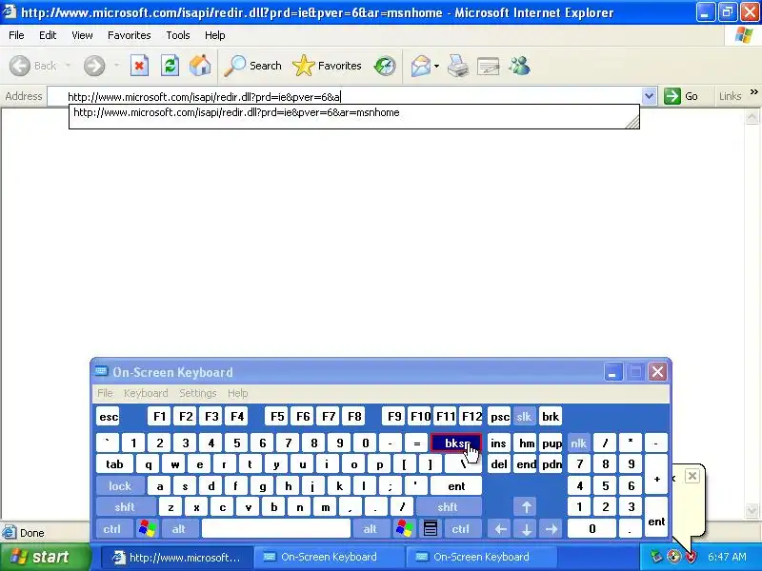This screenshot has height=571, width=762.
Task: Click the down arrow key
Action: pyautogui.click(x=527, y=529)
